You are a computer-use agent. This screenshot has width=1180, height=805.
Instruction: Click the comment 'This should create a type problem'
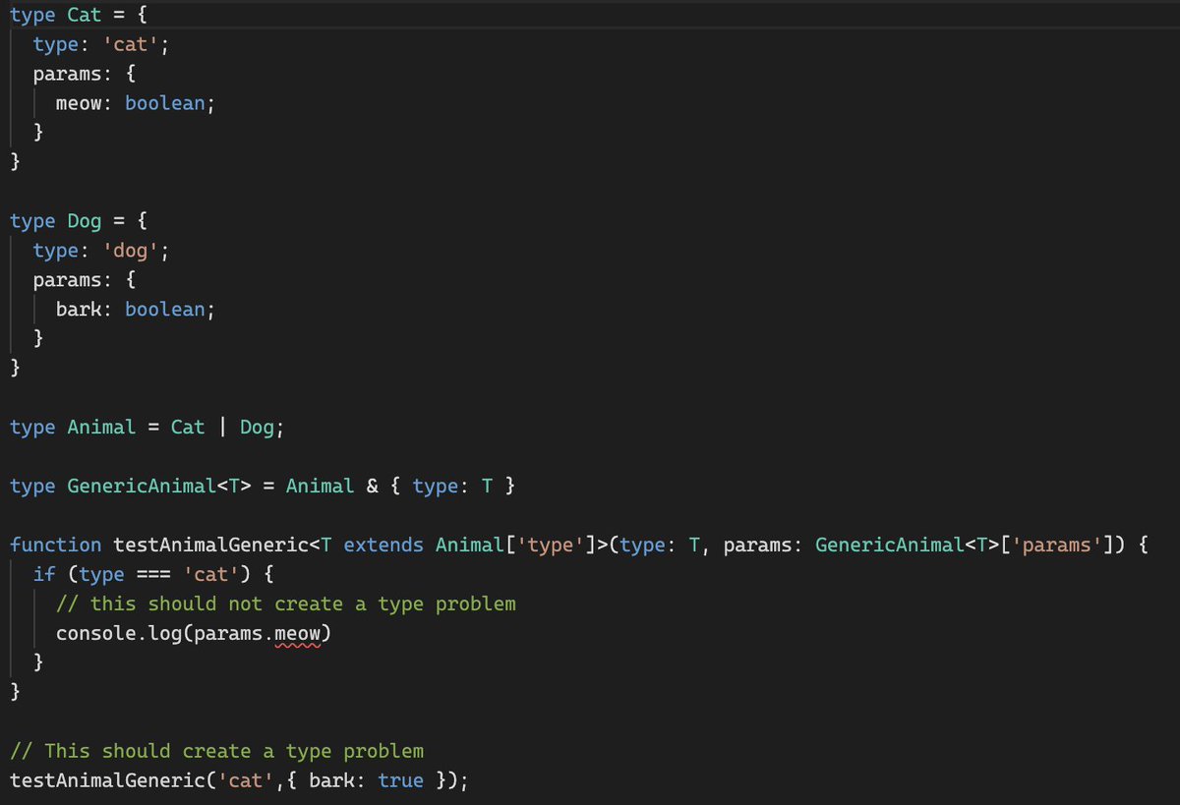(x=217, y=751)
